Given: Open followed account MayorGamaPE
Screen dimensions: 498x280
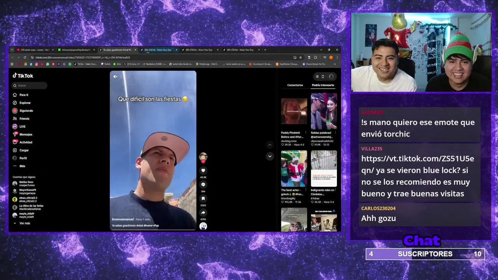Looking at the screenshot, I should pos(24,192).
